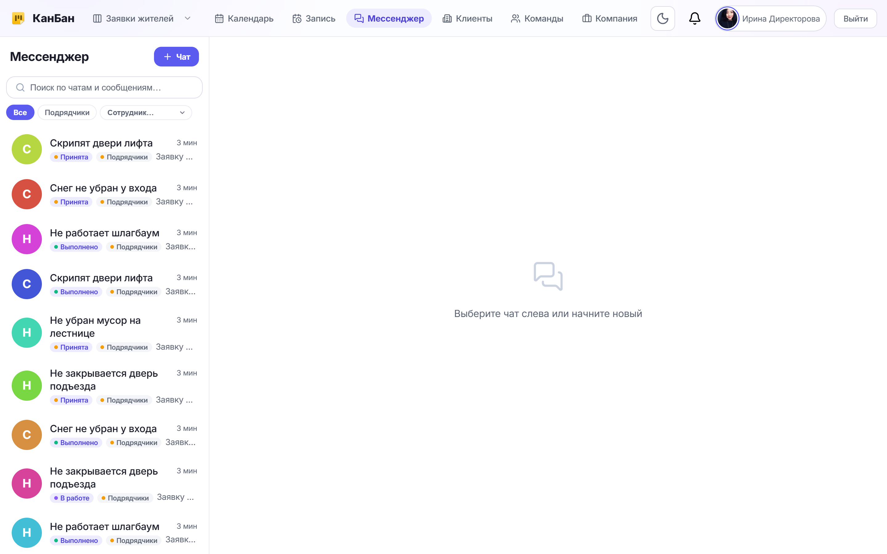This screenshot has height=554, width=887.
Task: Click the people icon beside Команды
Action: [x=516, y=18]
